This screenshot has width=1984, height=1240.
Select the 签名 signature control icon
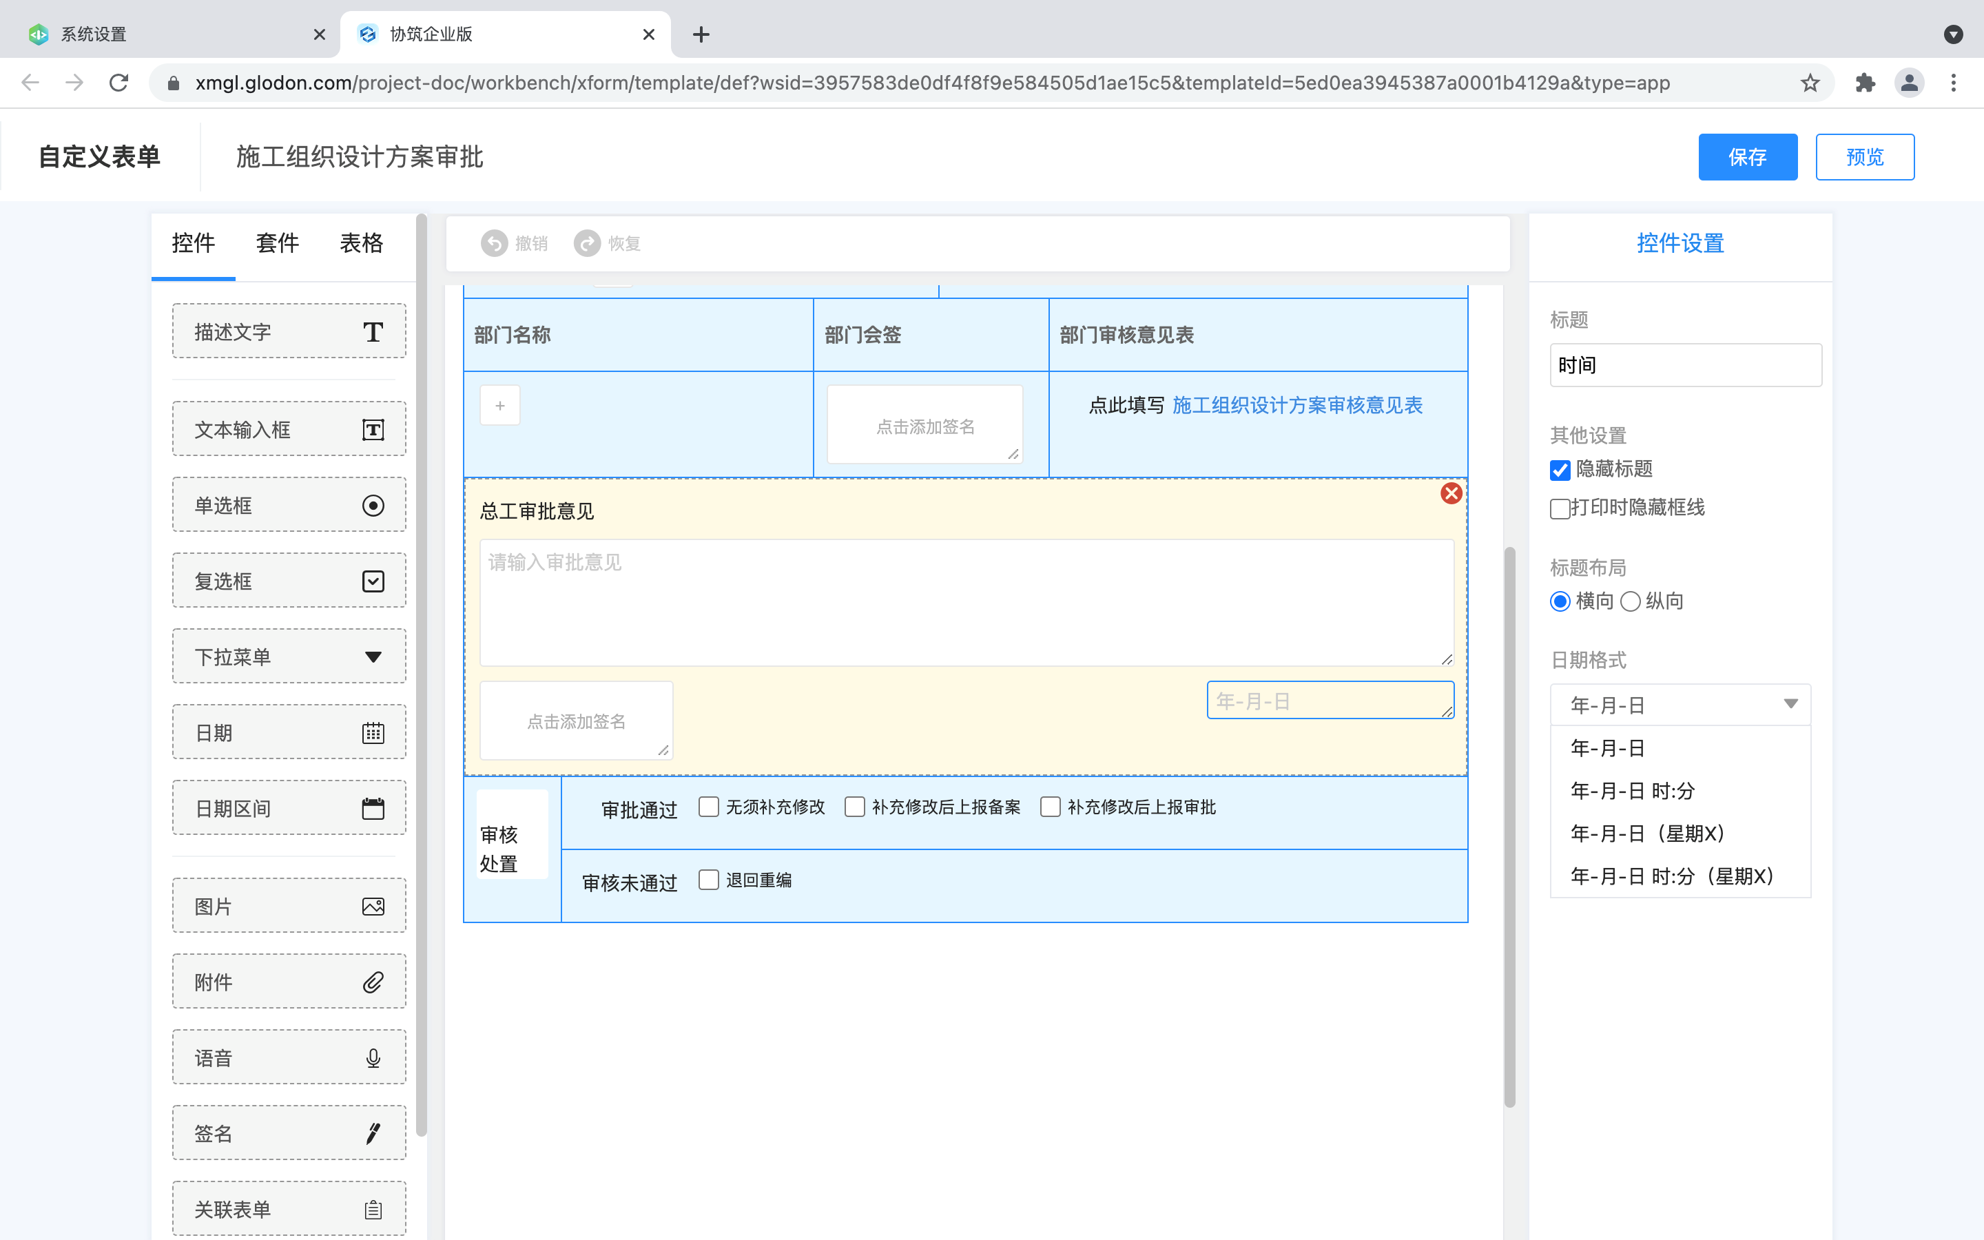click(373, 1133)
